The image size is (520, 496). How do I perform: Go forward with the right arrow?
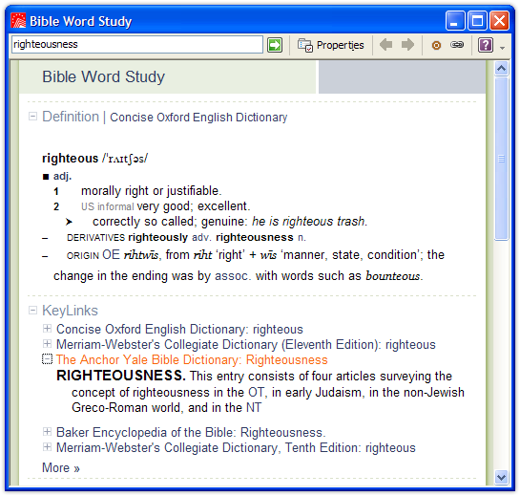(407, 45)
